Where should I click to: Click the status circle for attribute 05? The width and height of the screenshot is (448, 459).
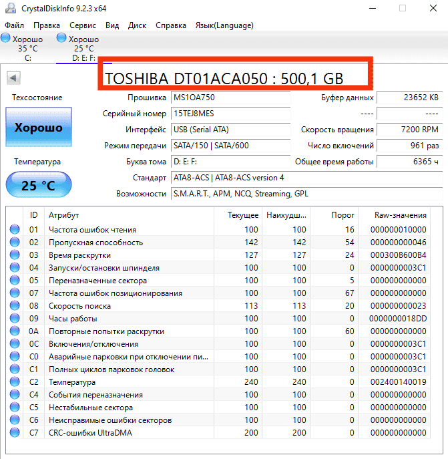coord(15,281)
